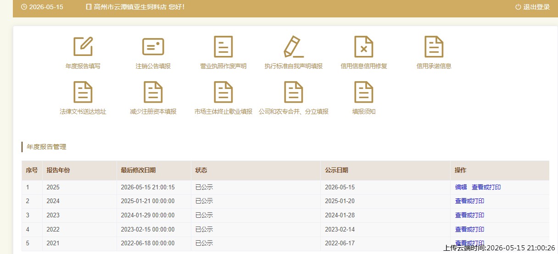
Task: Click the timestamp 2024-01-29 00:00:00
Action: [148, 215]
